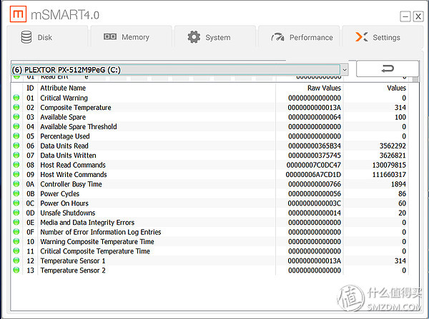Select the Raw Values column header
Image resolution: width=429 pixels, height=319 pixels.
pyautogui.click(x=324, y=88)
